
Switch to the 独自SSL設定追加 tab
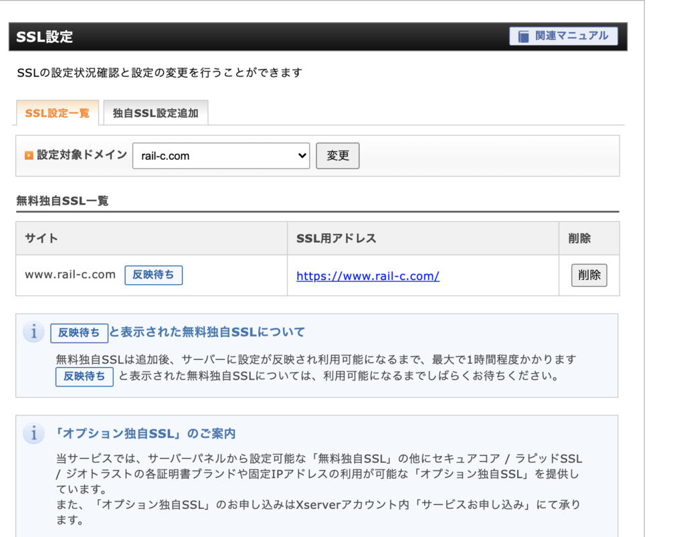point(156,113)
